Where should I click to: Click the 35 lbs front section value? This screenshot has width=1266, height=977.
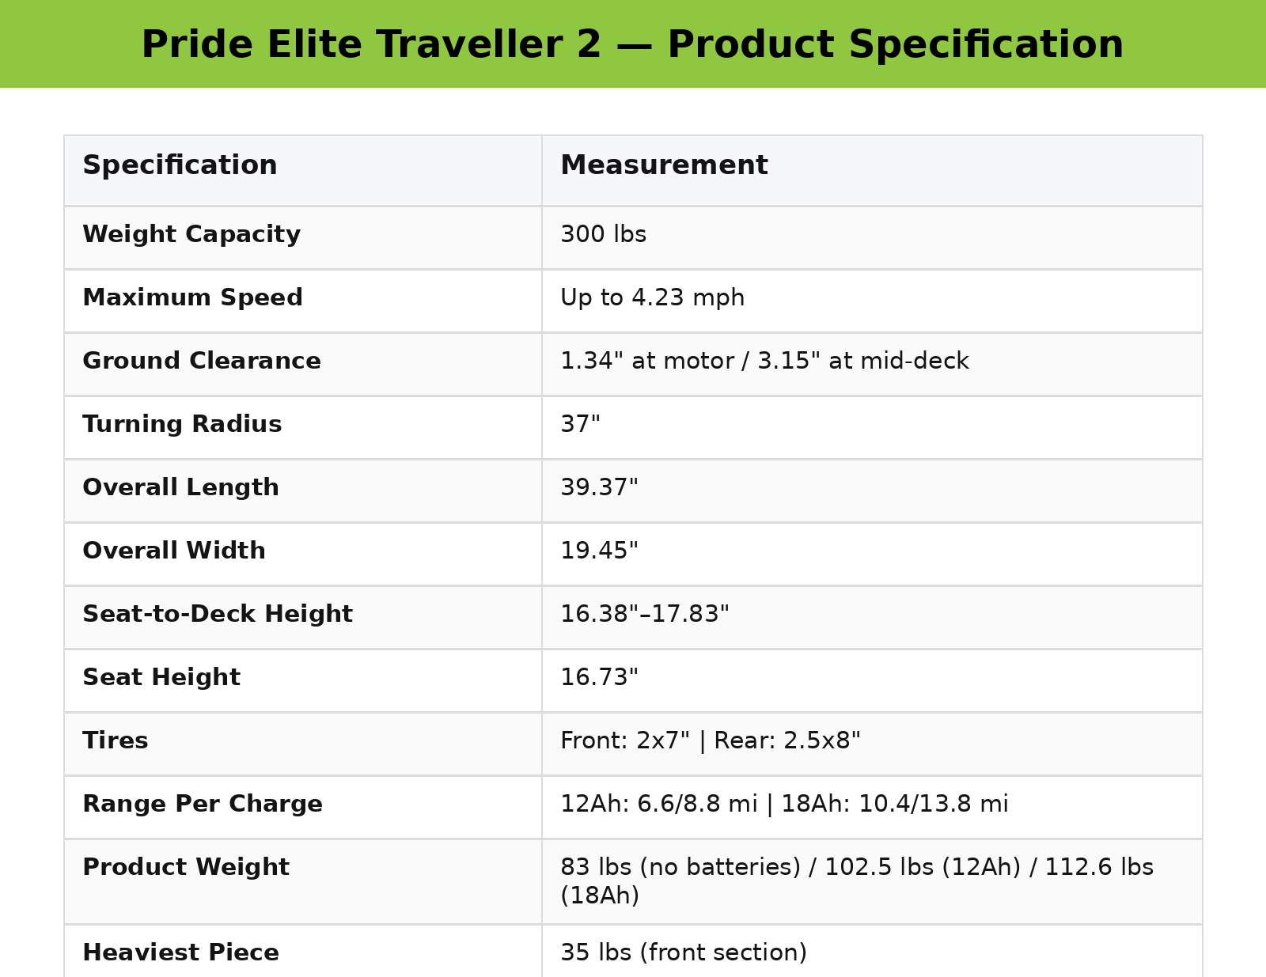click(684, 953)
